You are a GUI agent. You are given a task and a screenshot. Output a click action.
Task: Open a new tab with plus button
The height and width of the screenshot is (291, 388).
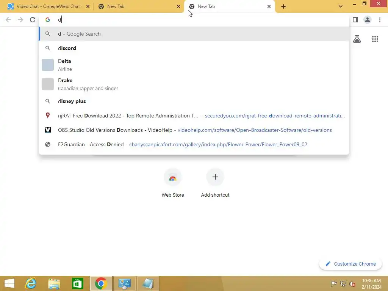283,6
